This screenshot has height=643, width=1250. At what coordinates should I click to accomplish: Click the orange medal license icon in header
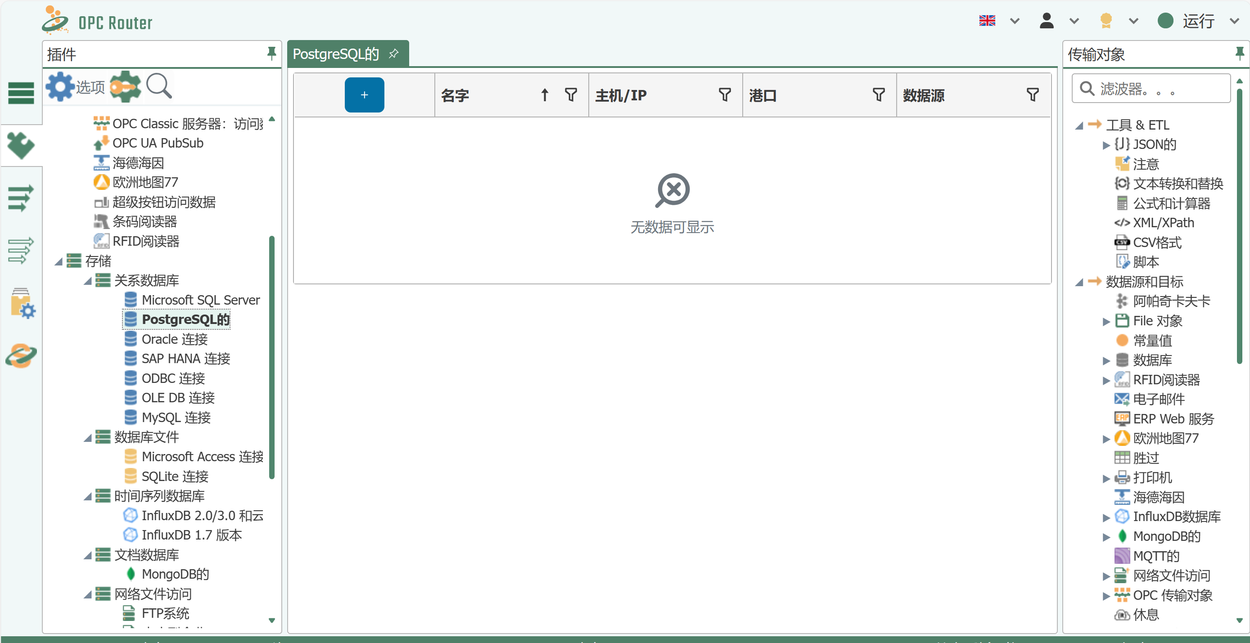point(1106,21)
